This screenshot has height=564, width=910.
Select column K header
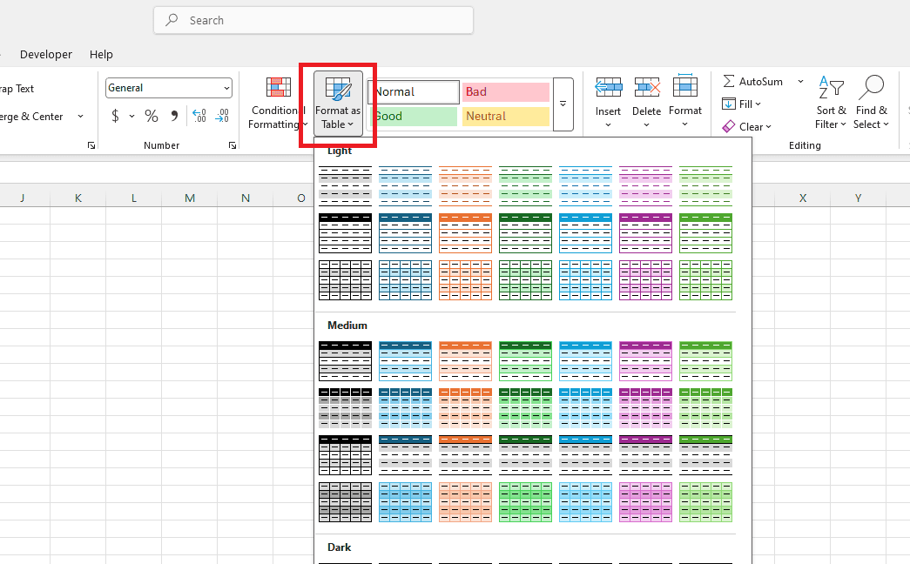tap(78, 198)
